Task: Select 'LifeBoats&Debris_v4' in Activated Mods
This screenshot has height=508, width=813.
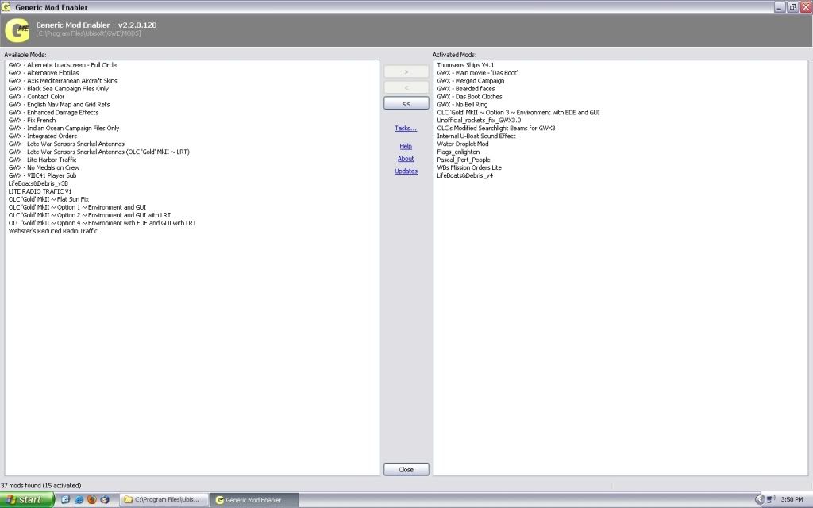Action: point(465,175)
